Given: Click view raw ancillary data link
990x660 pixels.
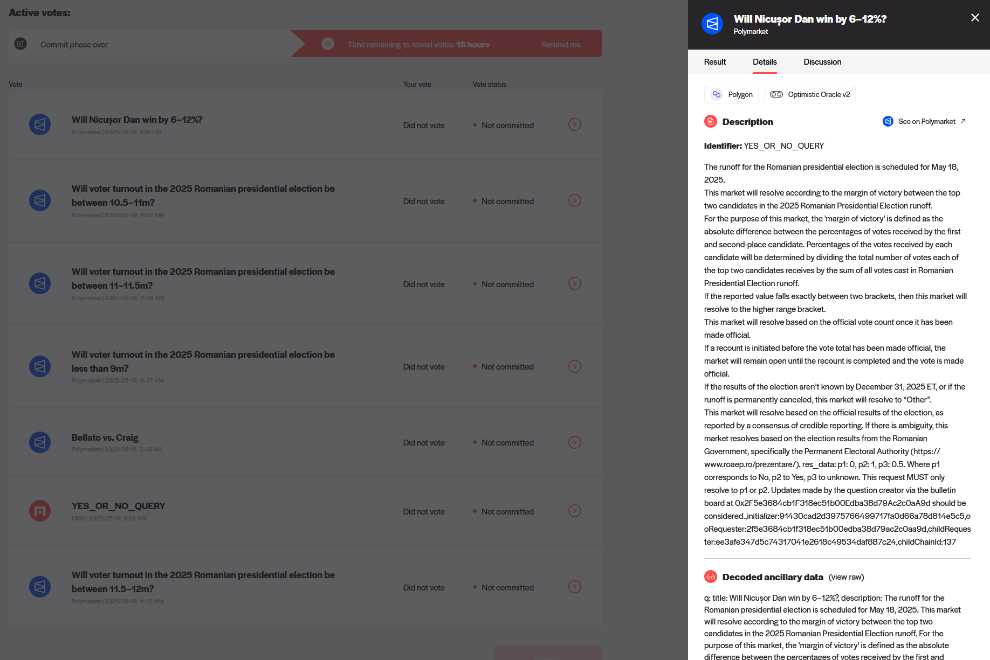Looking at the screenshot, I should point(846,577).
